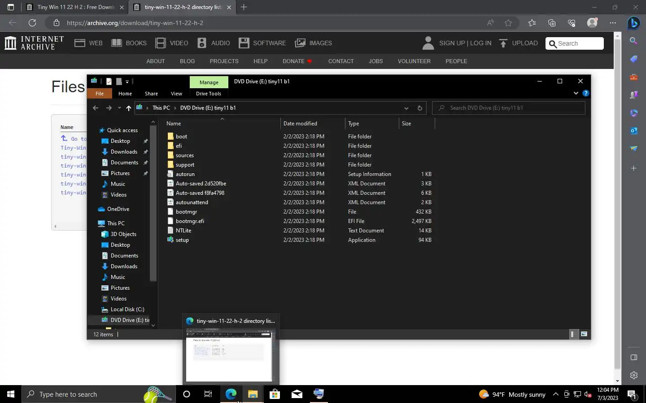Expand the File Explorer ribbon

[x=576, y=93]
